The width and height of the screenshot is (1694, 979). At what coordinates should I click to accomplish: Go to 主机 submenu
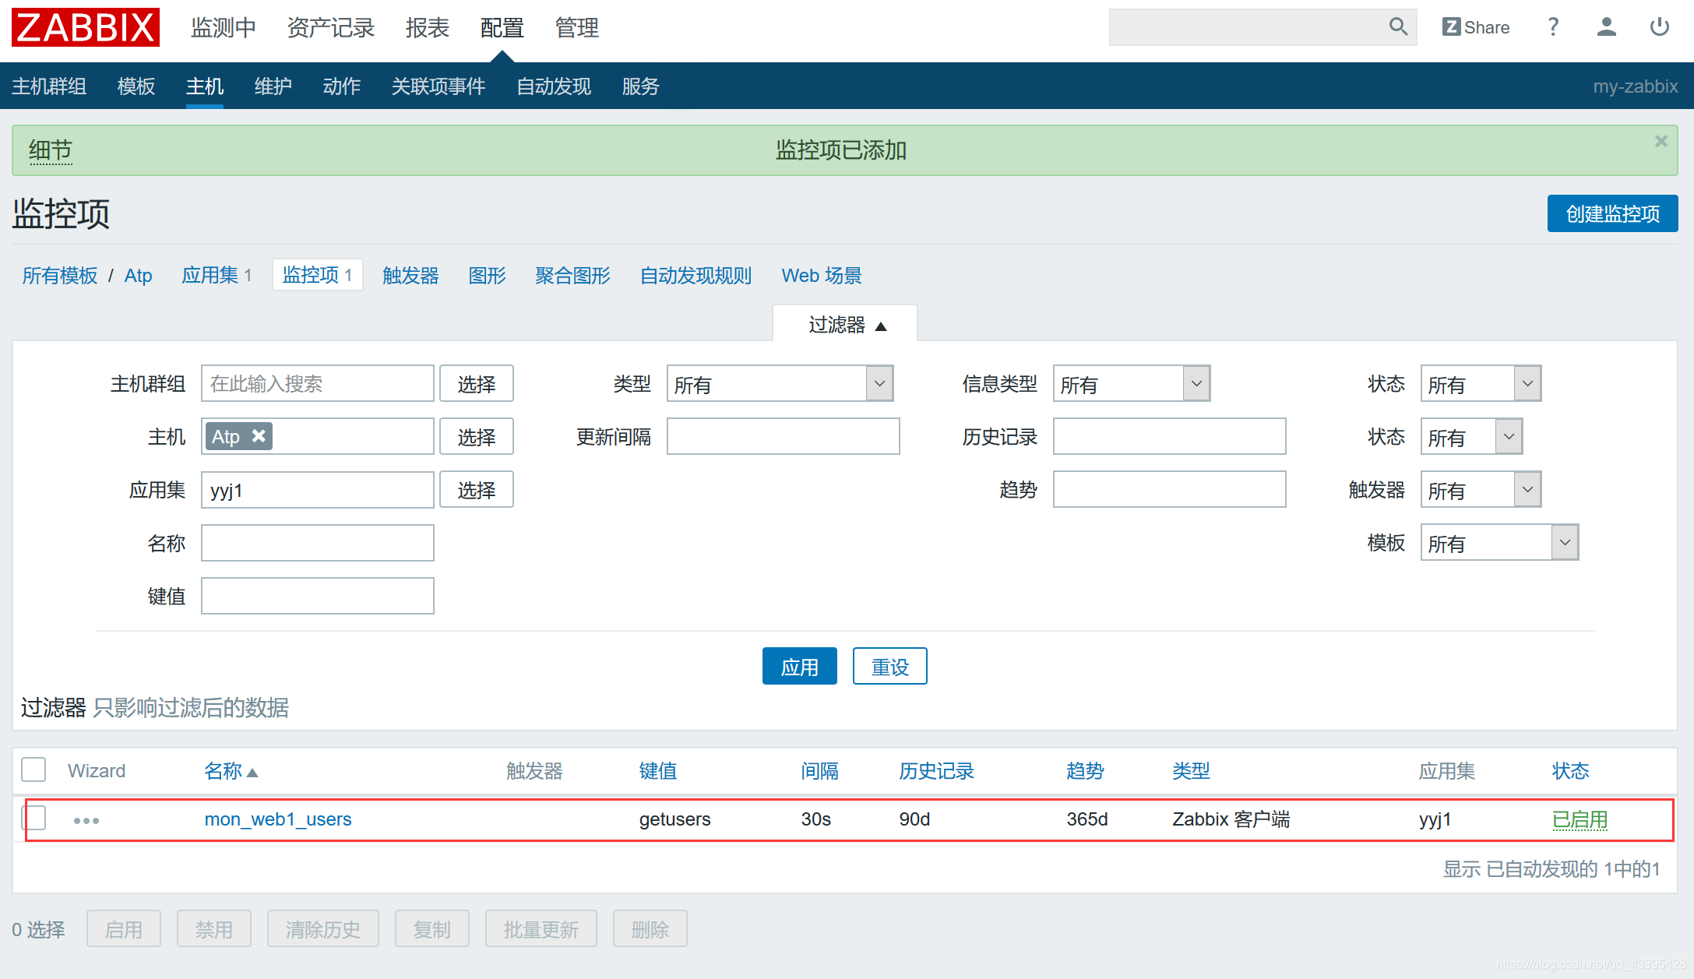205,86
